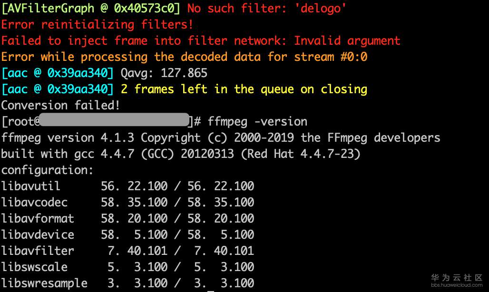The image size is (489, 292).
Task: Click the 'libavcodec' library name
Action: point(34,202)
